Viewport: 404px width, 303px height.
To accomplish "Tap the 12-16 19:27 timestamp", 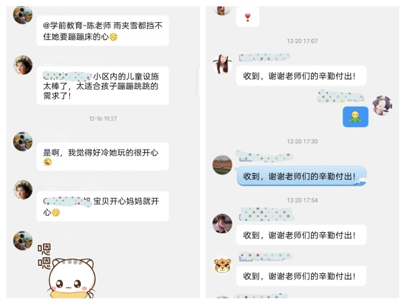I will coord(103,119).
